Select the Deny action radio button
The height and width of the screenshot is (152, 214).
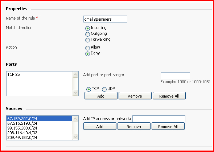point(87,54)
